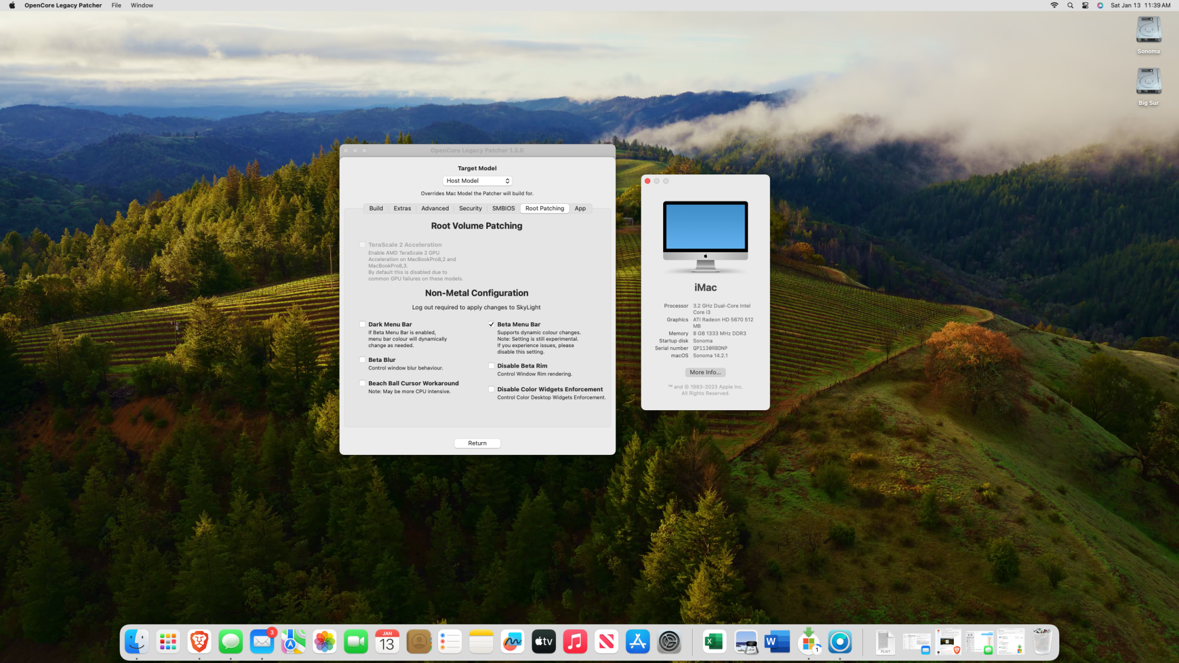Click the Wi-Fi status icon
The width and height of the screenshot is (1179, 663).
(1054, 5)
